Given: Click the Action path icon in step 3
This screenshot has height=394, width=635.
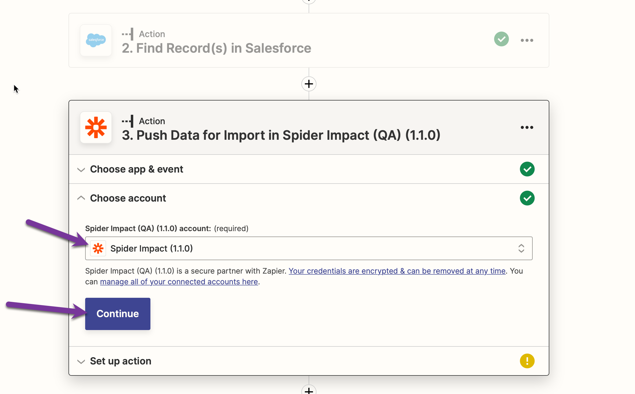Looking at the screenshot, I should coord(128,121).
